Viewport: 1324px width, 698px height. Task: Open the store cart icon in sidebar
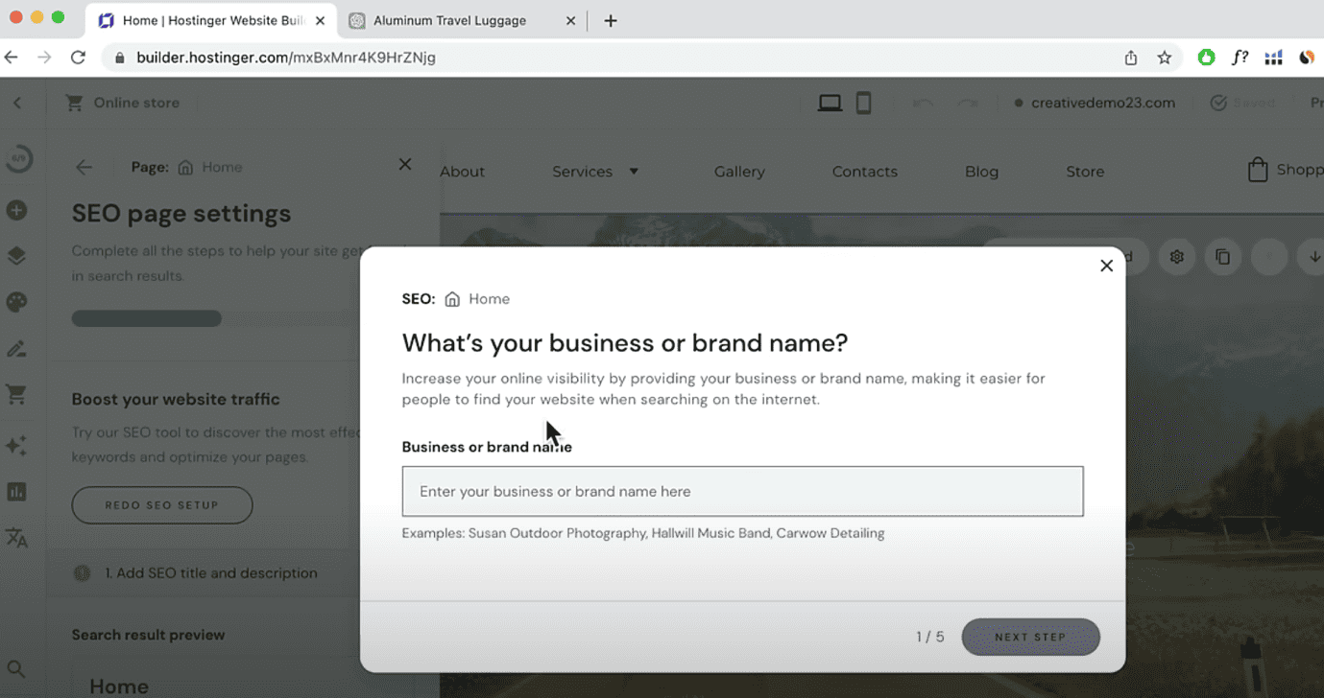(x=17, y=394)
